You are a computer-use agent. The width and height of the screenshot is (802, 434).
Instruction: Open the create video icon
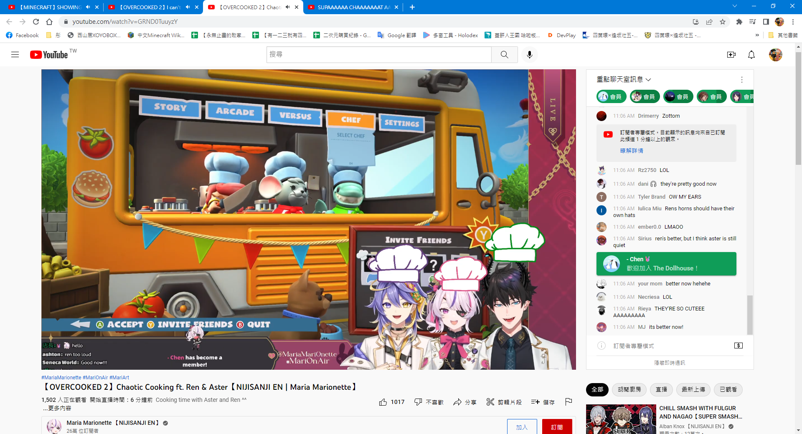click(x=731, y=55)
